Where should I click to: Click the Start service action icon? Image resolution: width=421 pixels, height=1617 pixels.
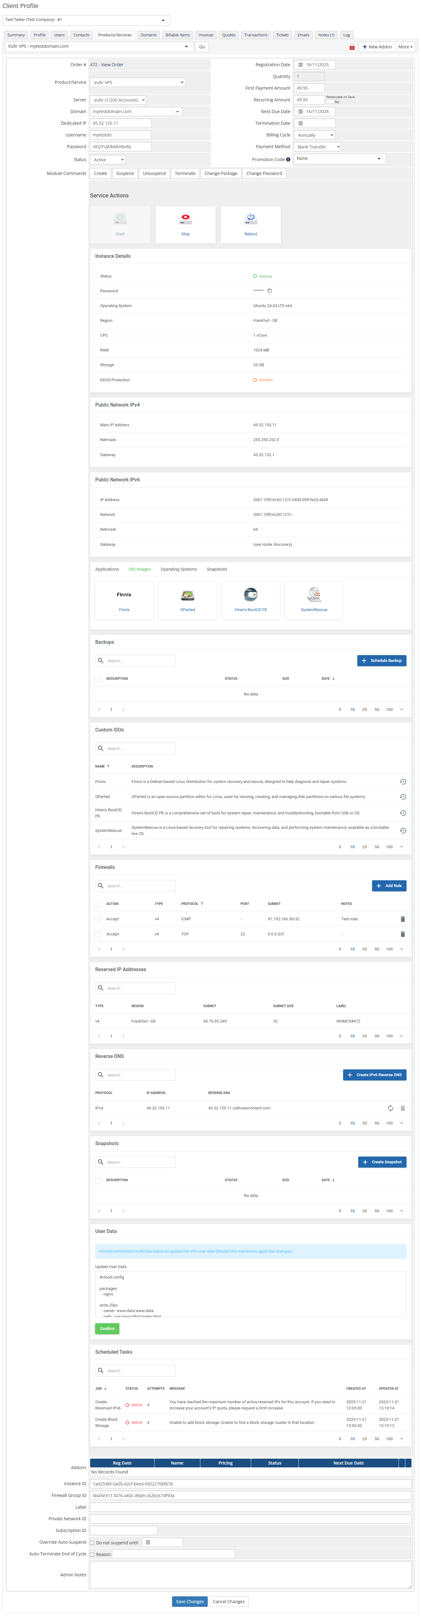pyautogui.click(x=120, y=218)
